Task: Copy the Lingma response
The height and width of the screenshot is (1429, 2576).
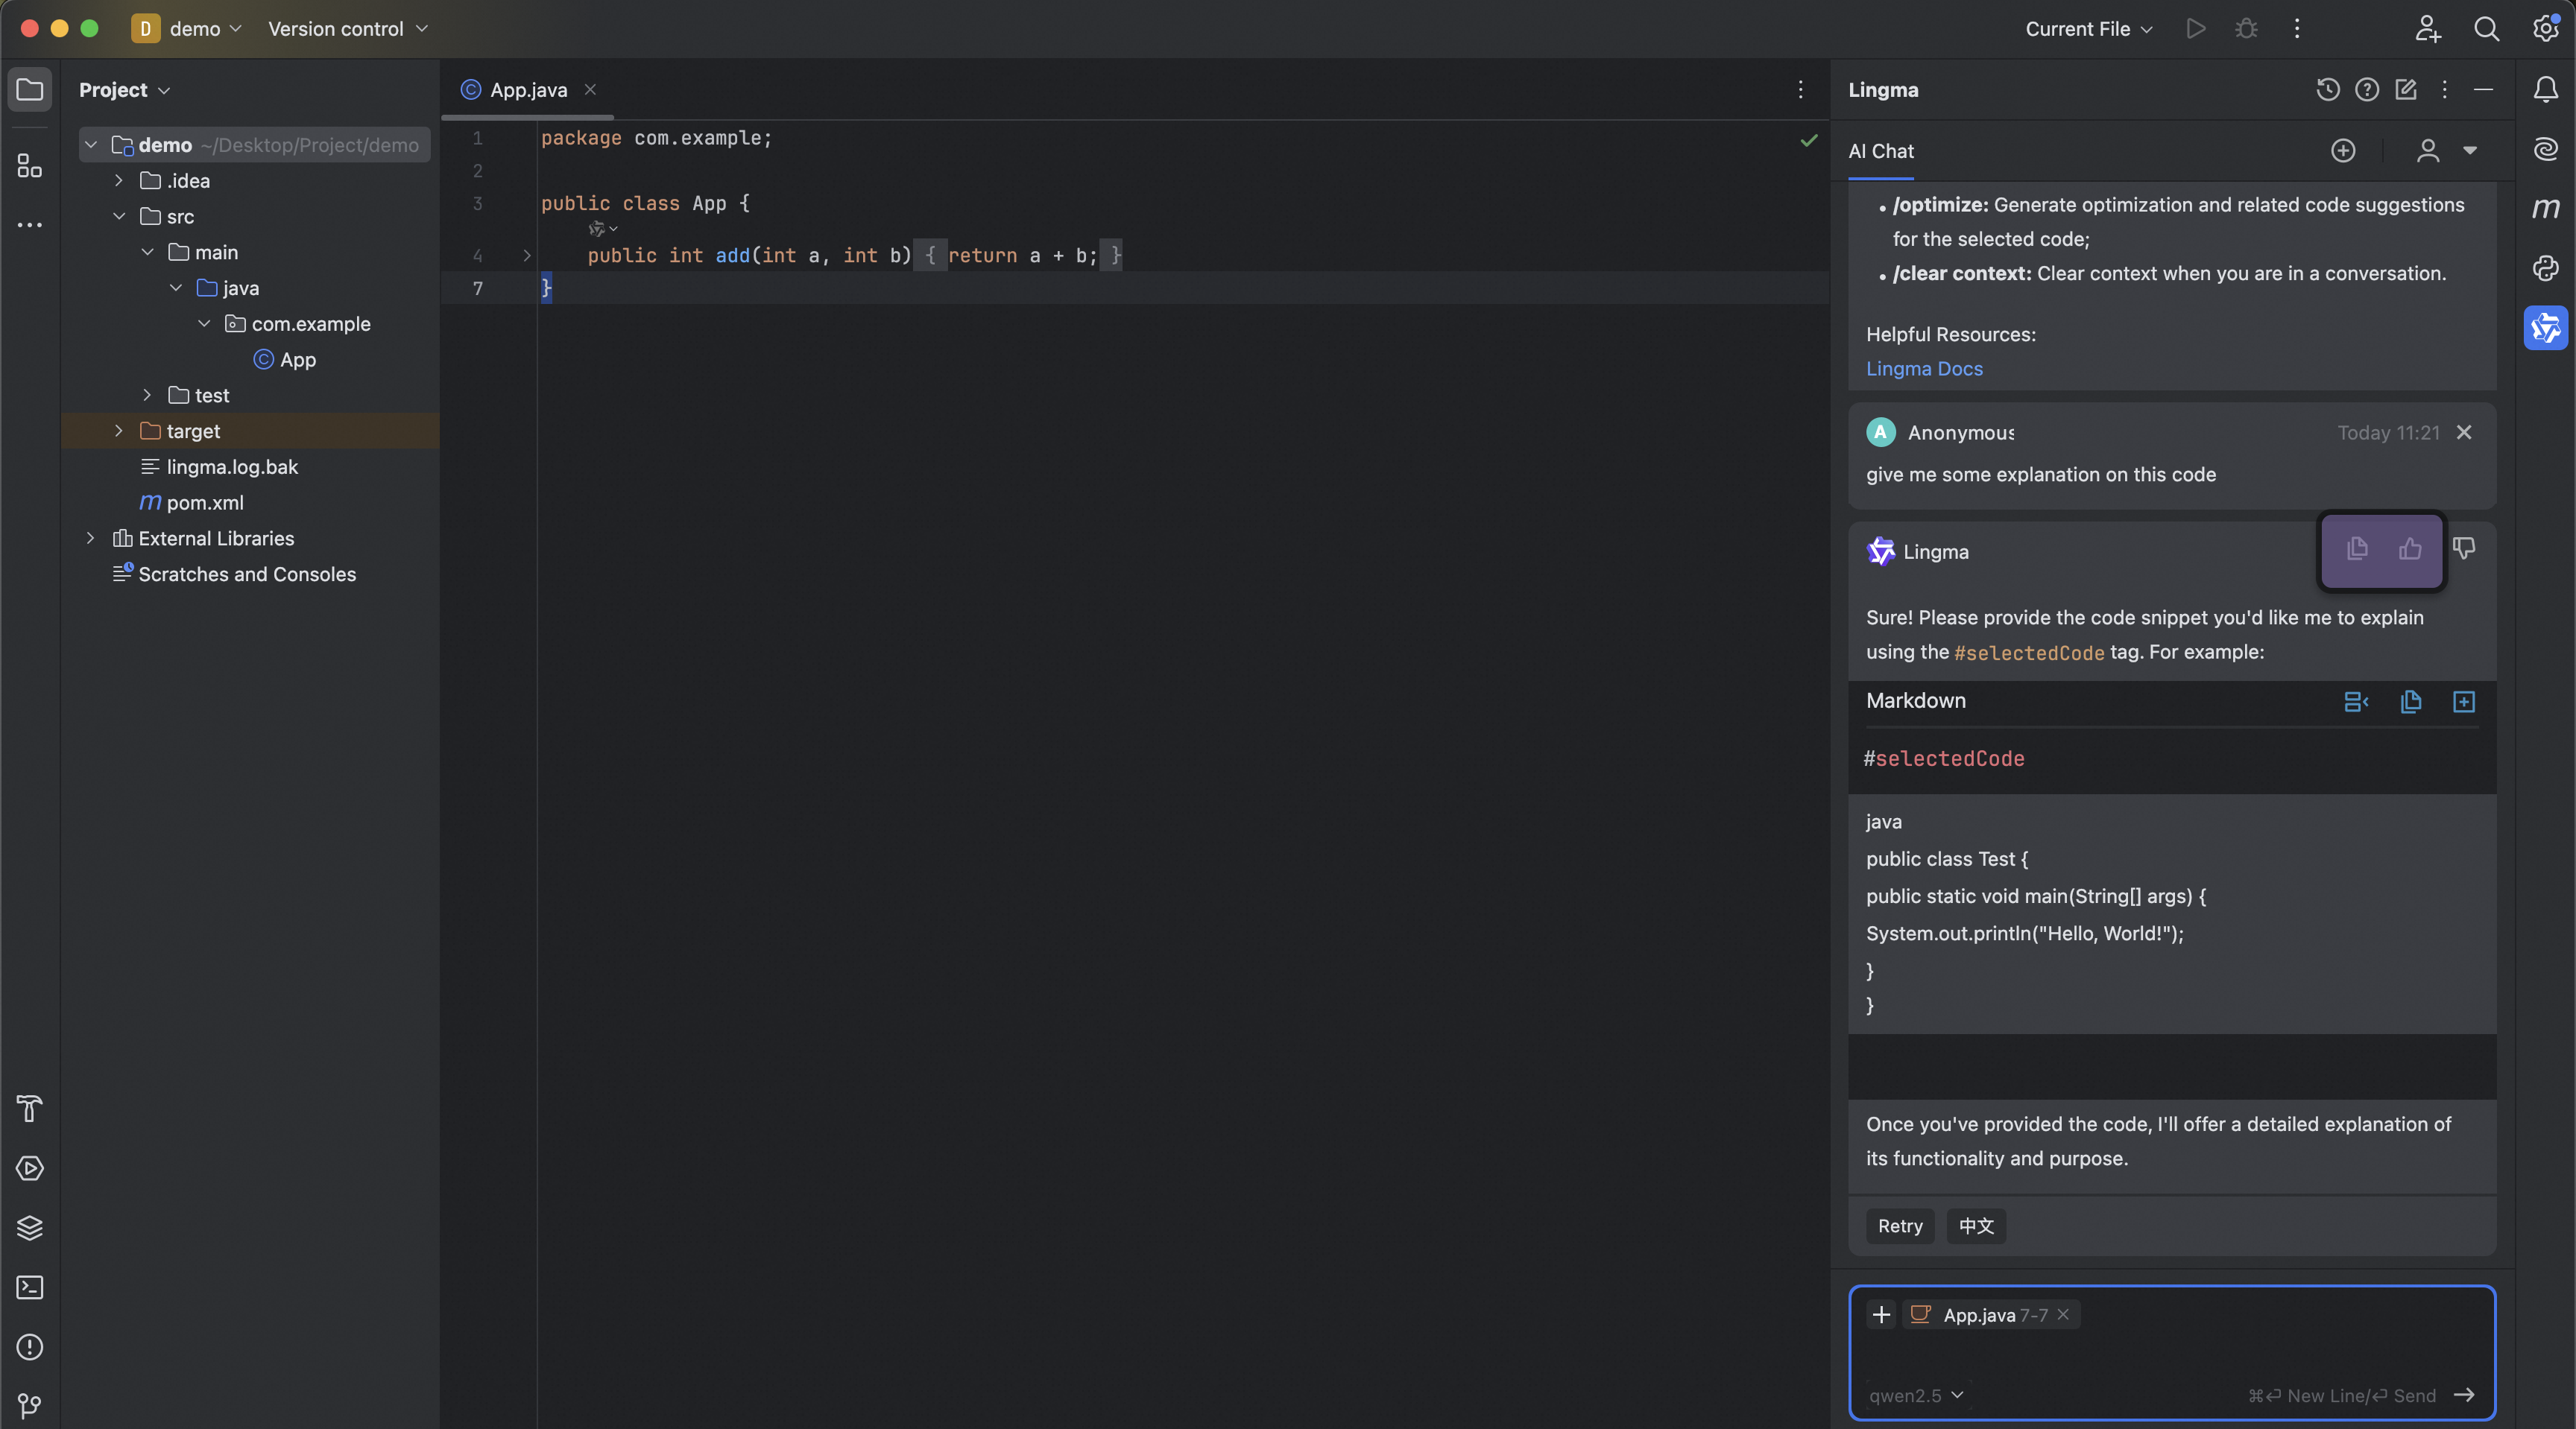Action: point(2357,548)
